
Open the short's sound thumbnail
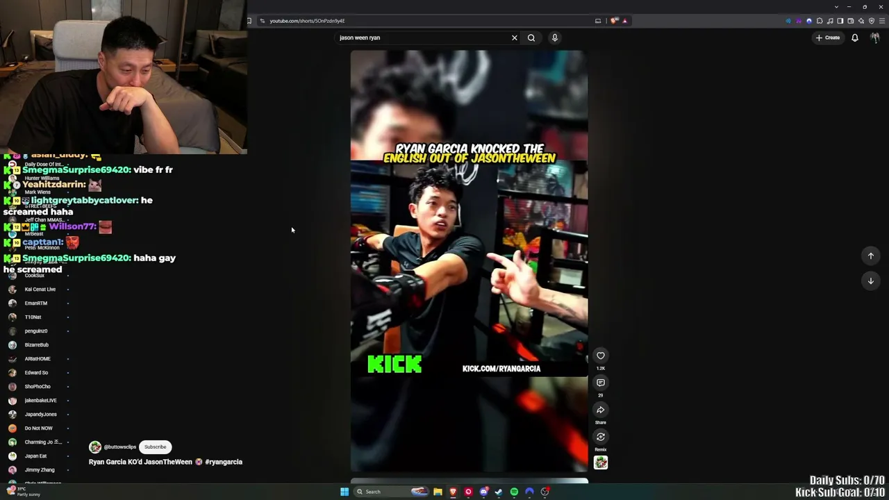(601, 462)
